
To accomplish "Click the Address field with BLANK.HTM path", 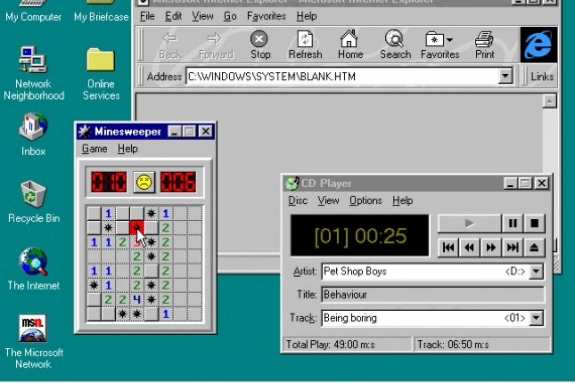I will [x=343, y=77].
